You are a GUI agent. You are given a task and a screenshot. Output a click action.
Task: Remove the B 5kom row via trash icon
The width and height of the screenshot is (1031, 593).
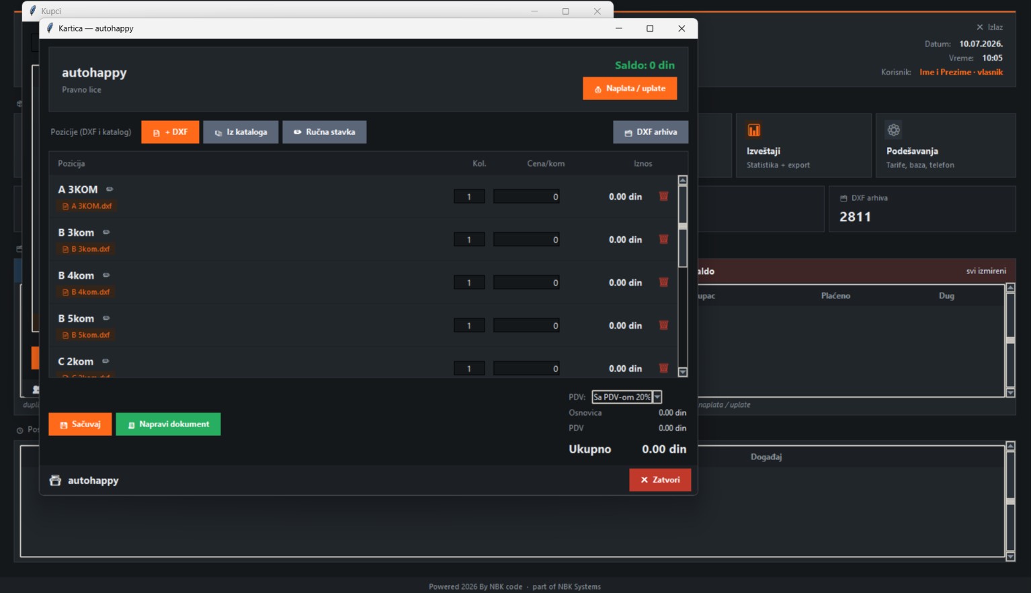click(x=663, y=326)
